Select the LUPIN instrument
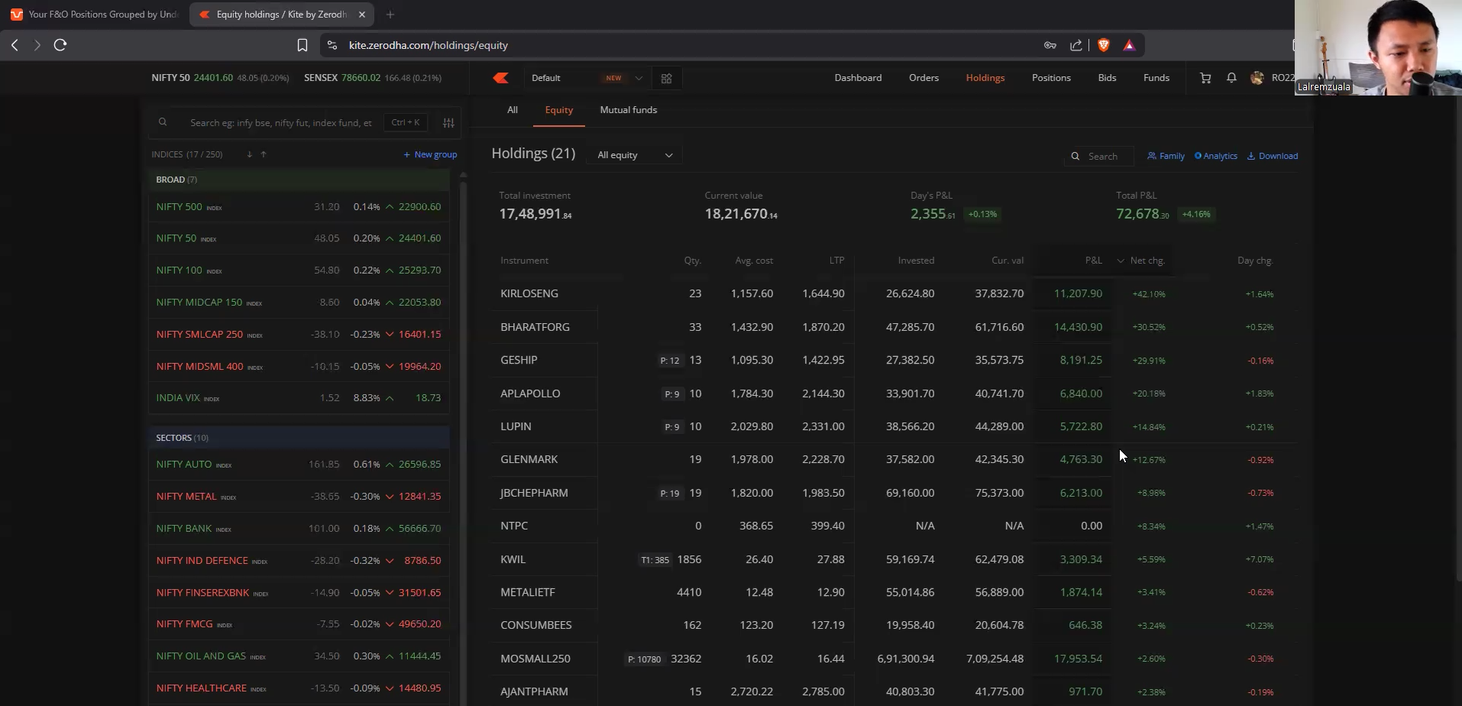The width and height of the screenshot is (1462, 706). pos(516,426)
